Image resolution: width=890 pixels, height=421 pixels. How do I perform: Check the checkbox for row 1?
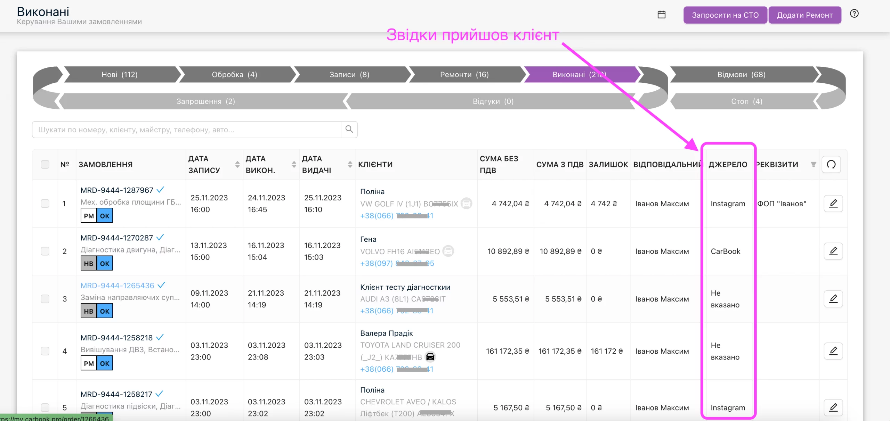45,203
